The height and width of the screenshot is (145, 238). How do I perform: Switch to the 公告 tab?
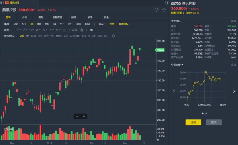(24, 17)
